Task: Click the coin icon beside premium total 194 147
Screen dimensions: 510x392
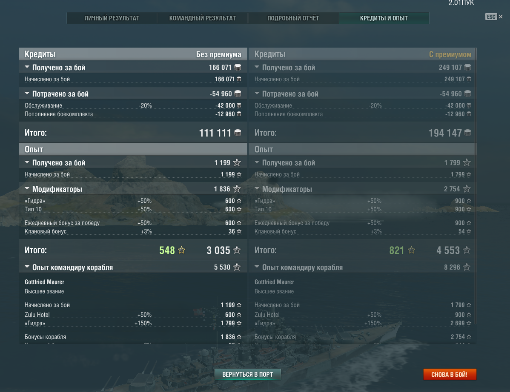Action: point(467,133)
